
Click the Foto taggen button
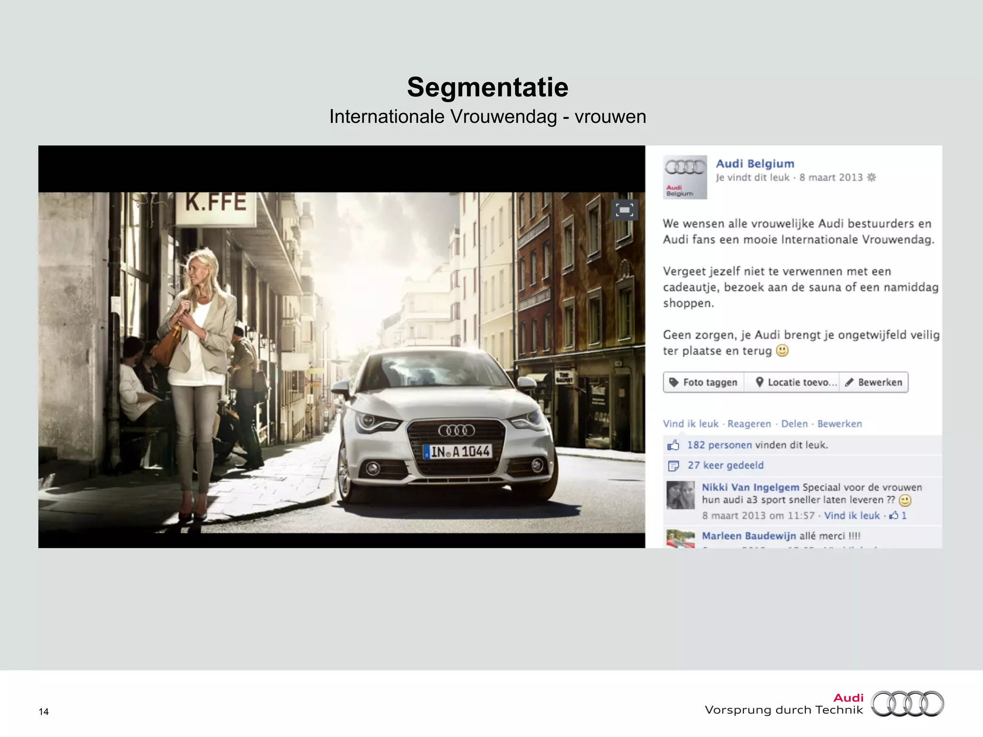704,382
